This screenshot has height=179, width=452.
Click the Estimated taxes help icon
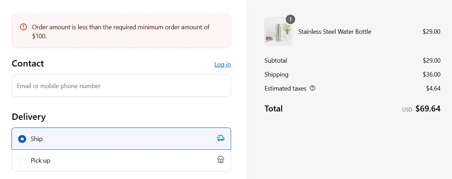pos(312,88)
